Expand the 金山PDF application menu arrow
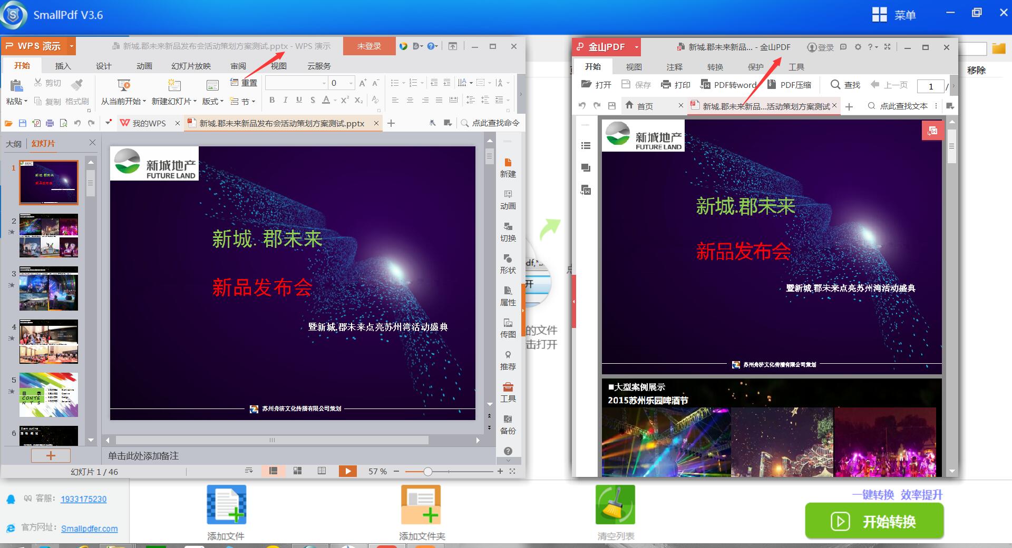 point(636,47)
